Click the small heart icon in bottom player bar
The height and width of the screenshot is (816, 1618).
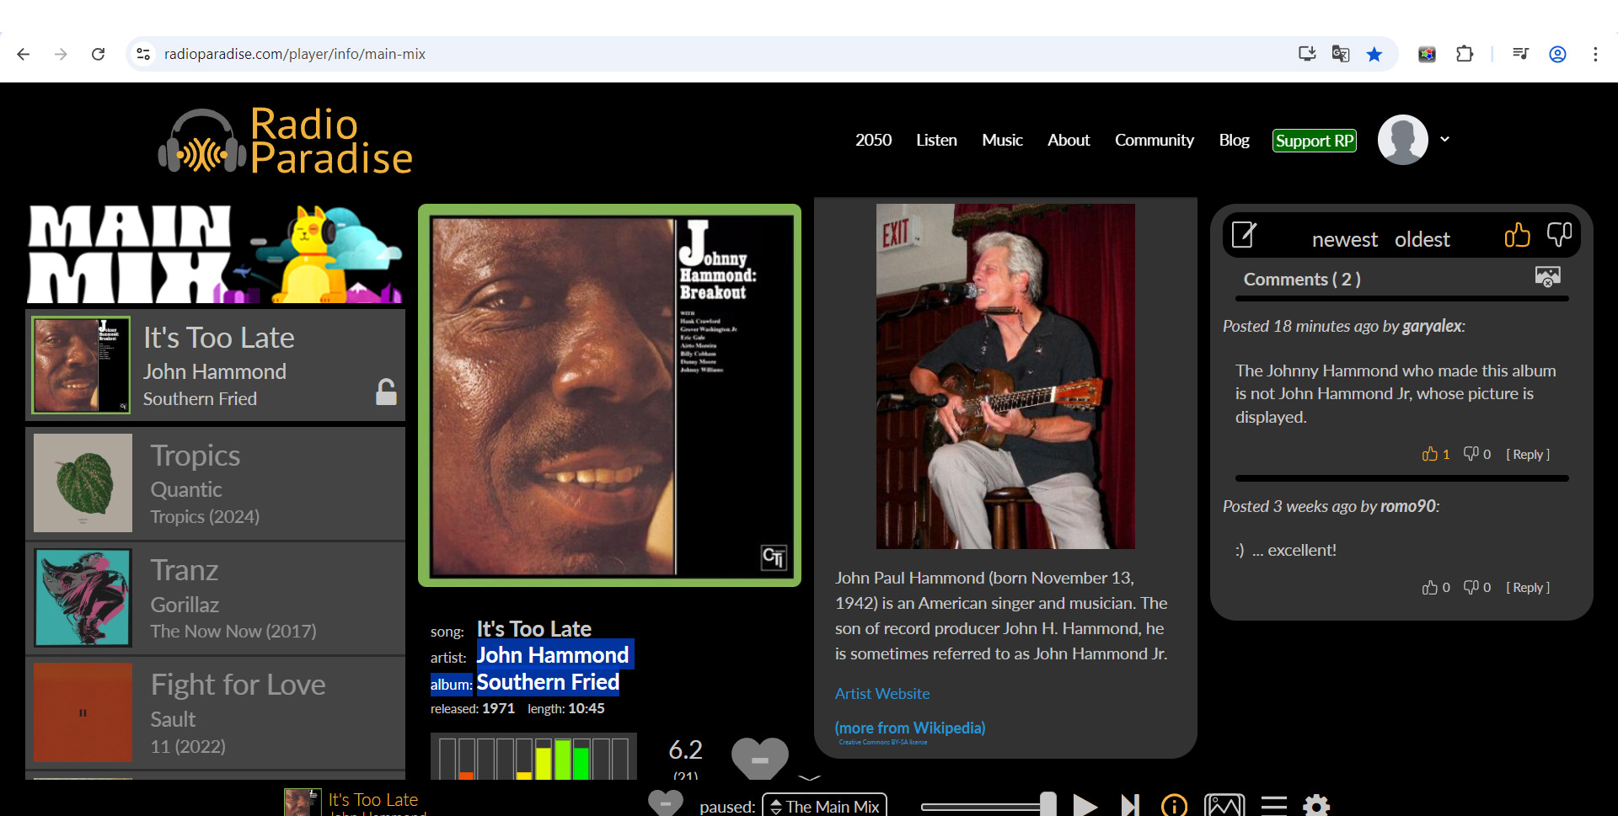(665, 803)
